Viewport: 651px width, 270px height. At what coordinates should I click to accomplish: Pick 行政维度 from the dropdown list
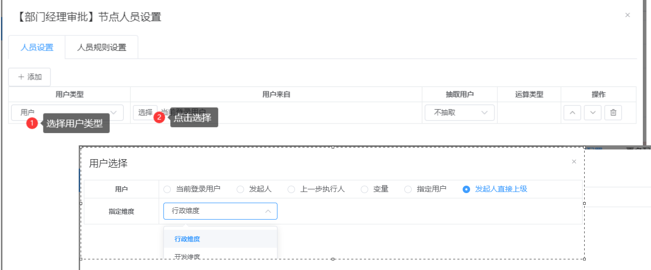[x=187, y=239]
